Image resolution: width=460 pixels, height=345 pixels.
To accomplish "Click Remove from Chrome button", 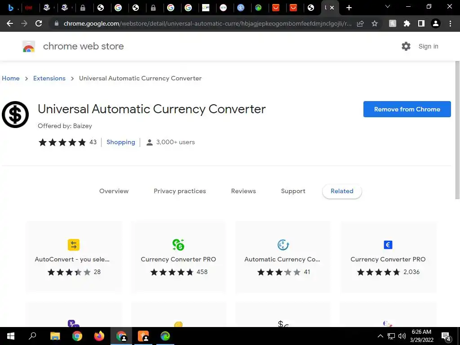I will (407, 109).
